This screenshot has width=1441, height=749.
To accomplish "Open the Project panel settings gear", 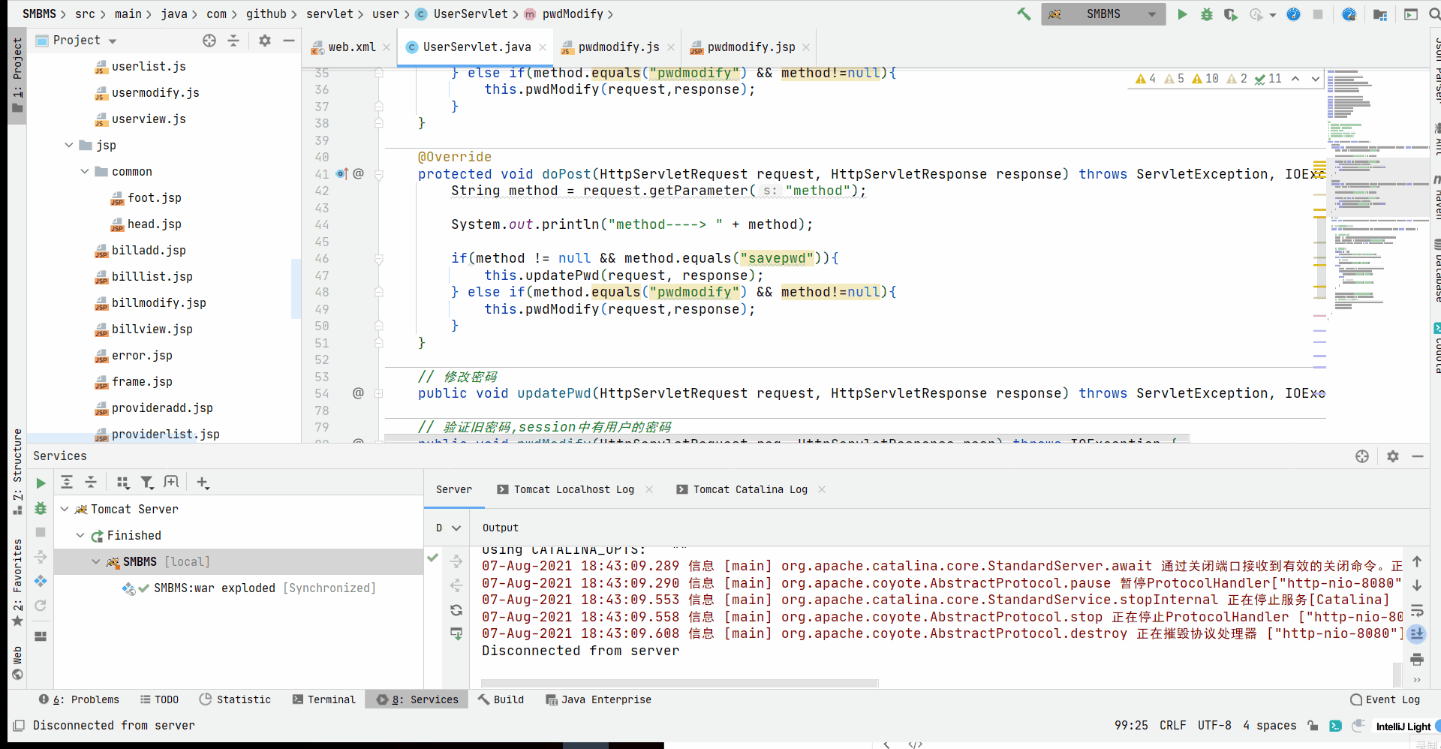I will tap(264, 41).
